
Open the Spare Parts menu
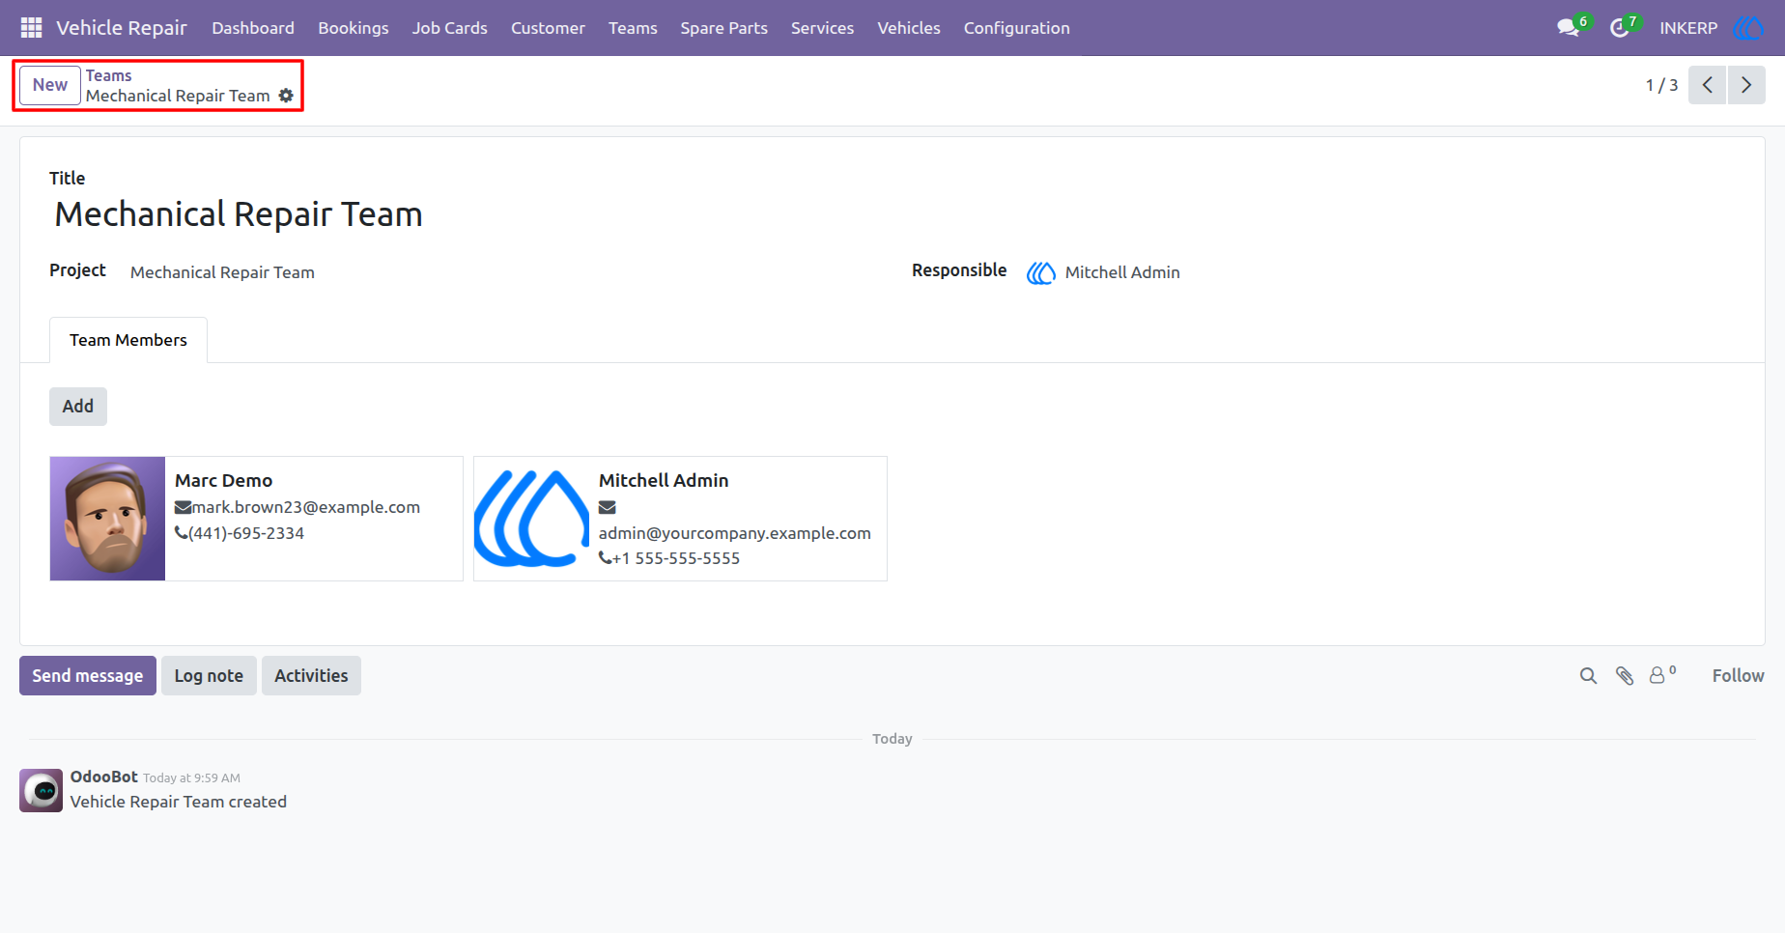click(723, 28)
